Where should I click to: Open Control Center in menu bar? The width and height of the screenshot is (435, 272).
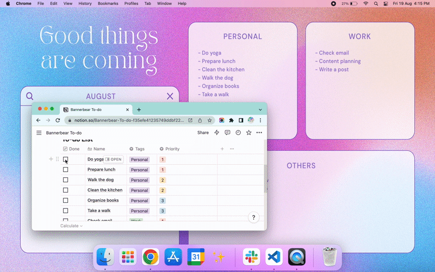point(386,4)
